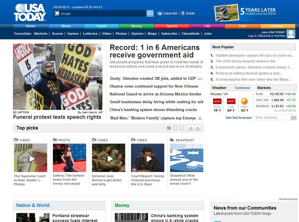299x222 pixels.
Task: Click the member avatar icon
Action: 291,34
